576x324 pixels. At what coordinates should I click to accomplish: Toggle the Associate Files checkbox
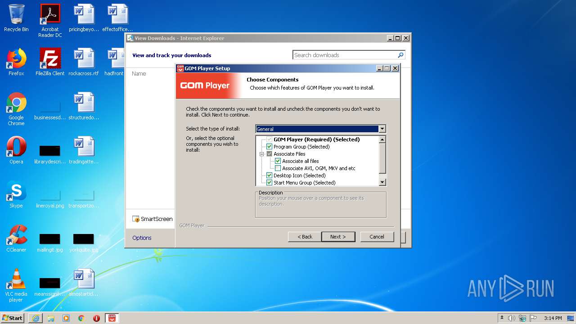tap(269, 154)
